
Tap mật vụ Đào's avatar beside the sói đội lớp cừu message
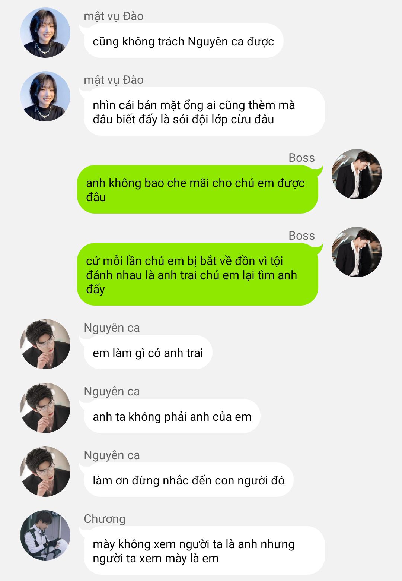(45, 96)
